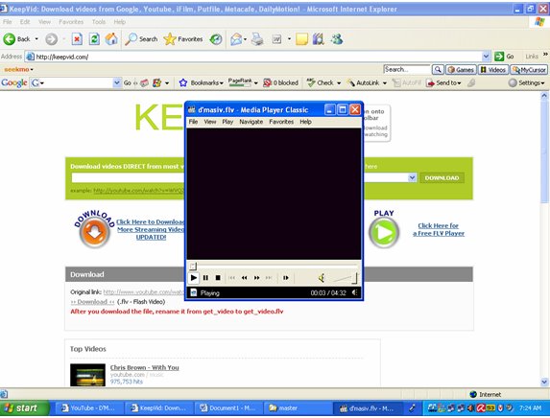Open the Search pane in IE toolbar
The height and width of the screenshot is (418, 550).
[x=142, y=39]
